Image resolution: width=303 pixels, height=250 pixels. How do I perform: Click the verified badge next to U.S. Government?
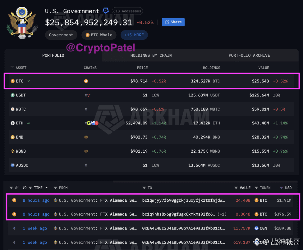coord(106,11)
